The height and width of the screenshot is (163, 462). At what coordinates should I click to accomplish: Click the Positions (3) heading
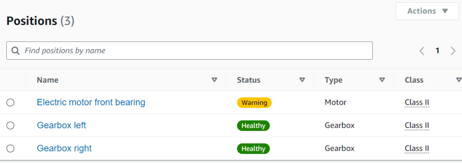tap(40, 21)
